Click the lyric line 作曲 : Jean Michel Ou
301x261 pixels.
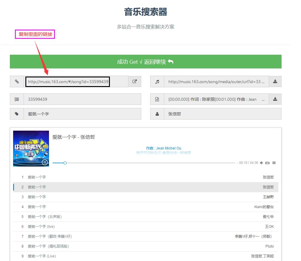[164, 148]
